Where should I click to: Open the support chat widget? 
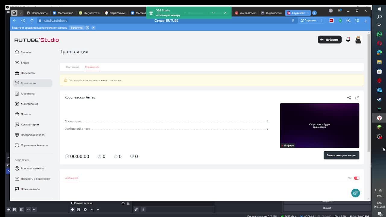tap(356, 193)
